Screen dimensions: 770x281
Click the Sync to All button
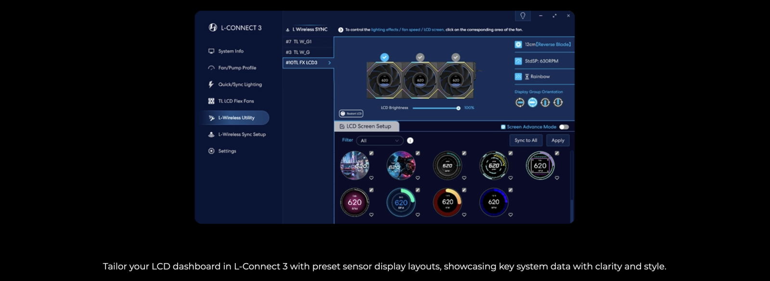[526, 140]
